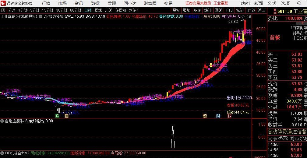Switch to 5分钟 period tab

pyautogui.click(x=35, y=10)
